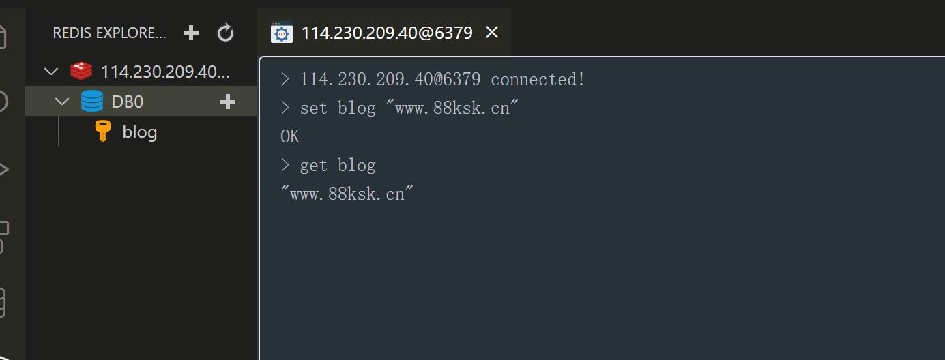Click the blue DB0 database icon
Screen dimensions: 945x360
click(92, 102)
